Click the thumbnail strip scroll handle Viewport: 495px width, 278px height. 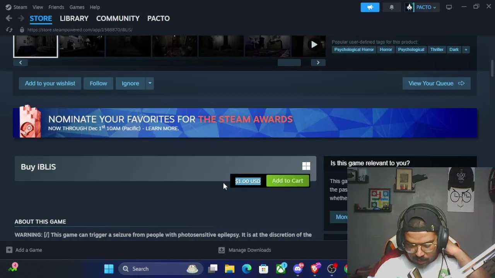pos(289,63)
